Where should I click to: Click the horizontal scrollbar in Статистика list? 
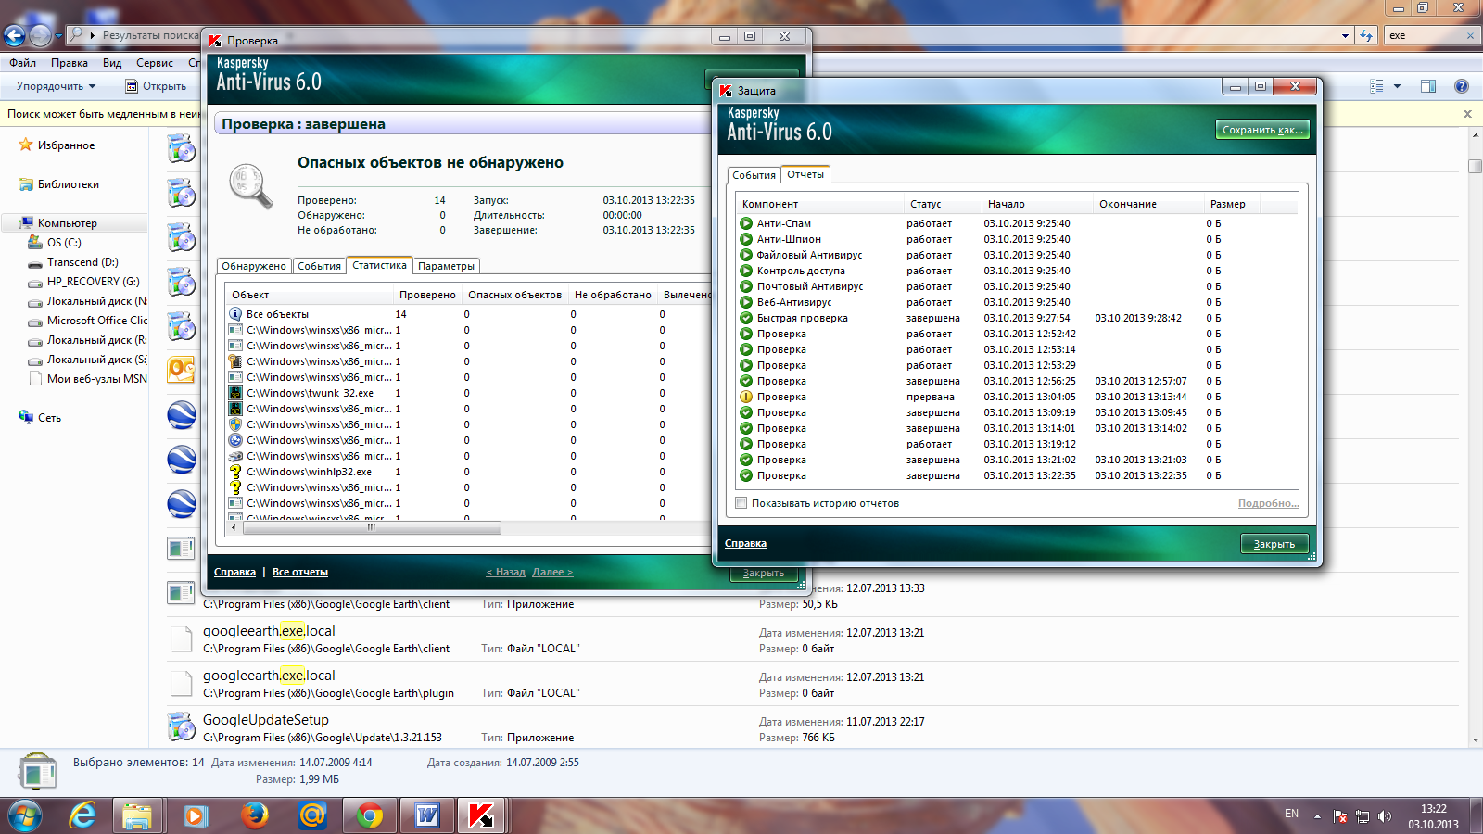click(x=372, y=527)
